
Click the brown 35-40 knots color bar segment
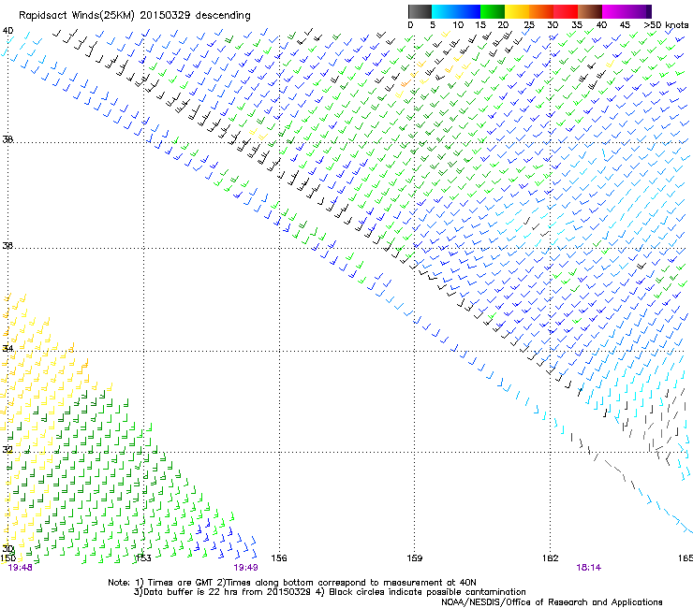[x=590, y=11]
